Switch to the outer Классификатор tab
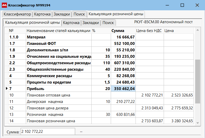The image size is (205, 138). [17, 14]
